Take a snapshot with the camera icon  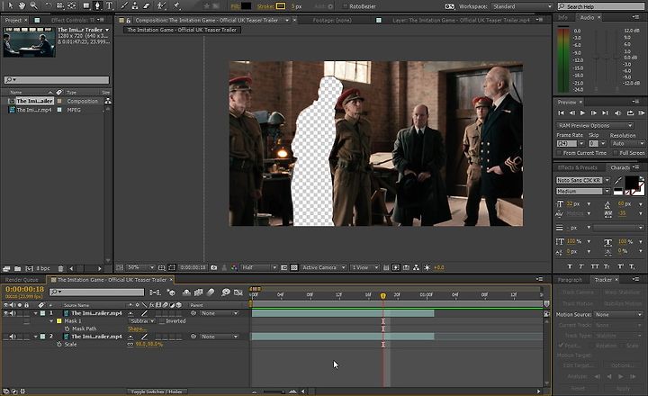click(213, 267)
